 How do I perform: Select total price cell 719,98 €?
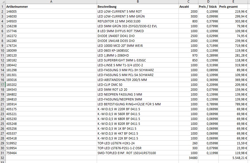click(x=233, y=46)
